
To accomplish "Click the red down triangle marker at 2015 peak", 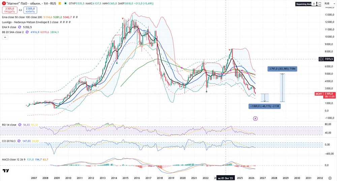I will [123, 19].
